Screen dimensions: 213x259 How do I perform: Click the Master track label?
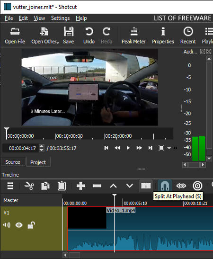11,200
